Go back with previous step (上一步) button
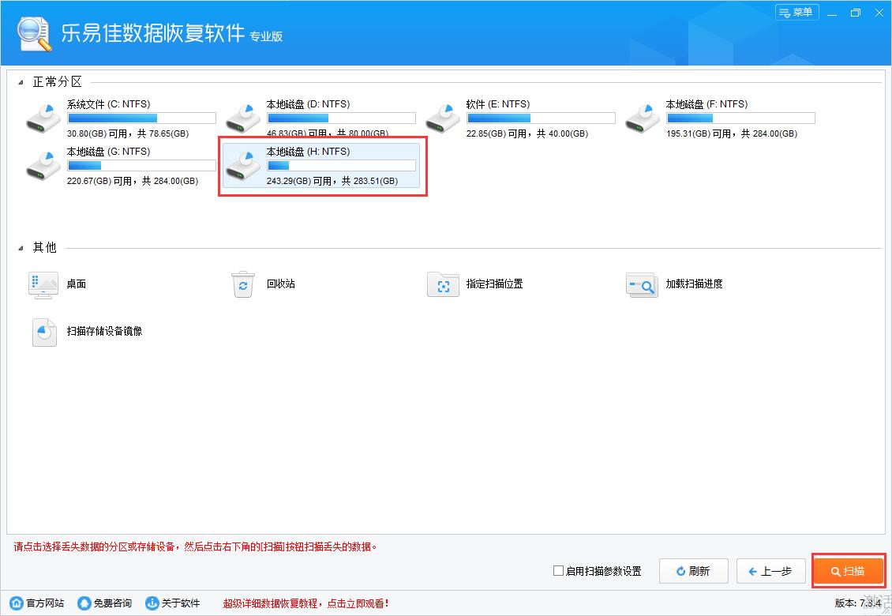 (770, 571)
